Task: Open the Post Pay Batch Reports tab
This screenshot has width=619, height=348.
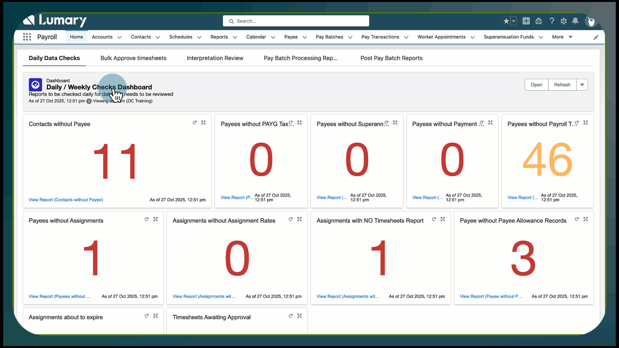Action: 391,58
